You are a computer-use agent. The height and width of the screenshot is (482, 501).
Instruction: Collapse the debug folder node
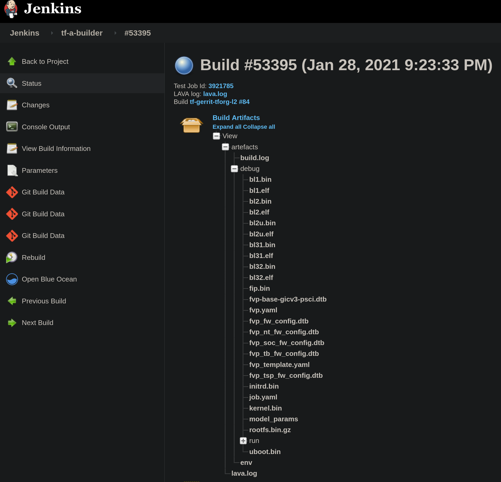point(234,169)
